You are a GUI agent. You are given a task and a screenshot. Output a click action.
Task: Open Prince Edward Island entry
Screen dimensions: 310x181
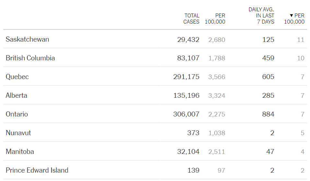pos(37,170)
